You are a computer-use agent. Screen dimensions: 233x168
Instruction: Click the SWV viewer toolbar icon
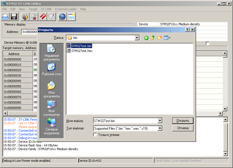tap(71, 17)
